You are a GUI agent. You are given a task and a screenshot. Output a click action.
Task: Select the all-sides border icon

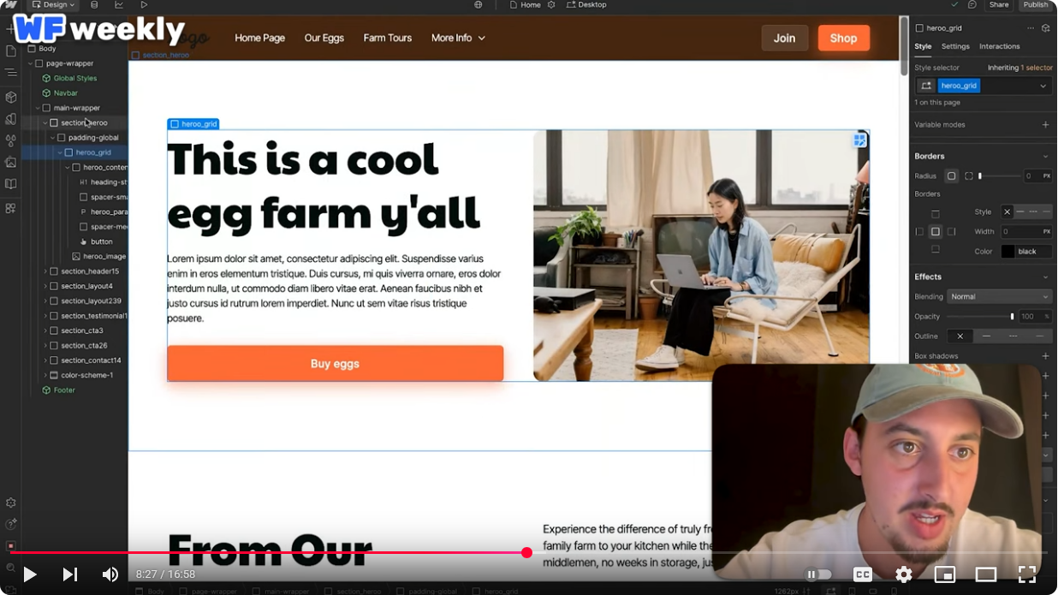click(x=936, y=232)
